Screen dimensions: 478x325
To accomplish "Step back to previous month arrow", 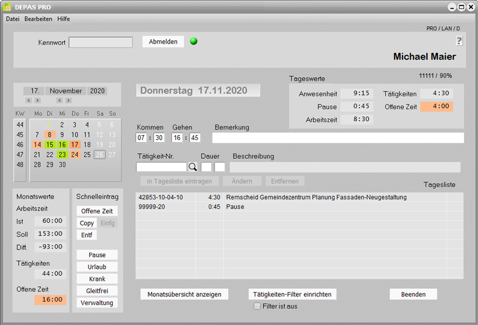I will pos(60,100).
